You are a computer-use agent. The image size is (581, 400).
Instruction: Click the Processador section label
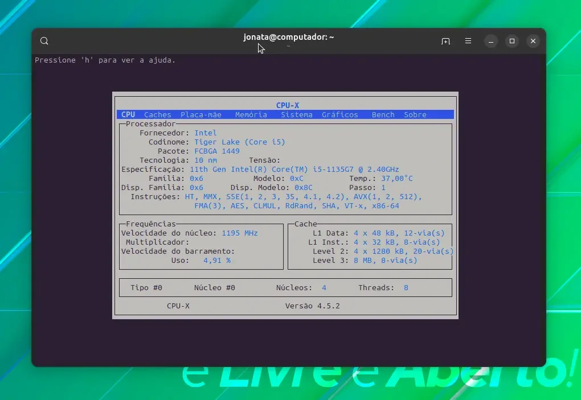click(150, 124)
